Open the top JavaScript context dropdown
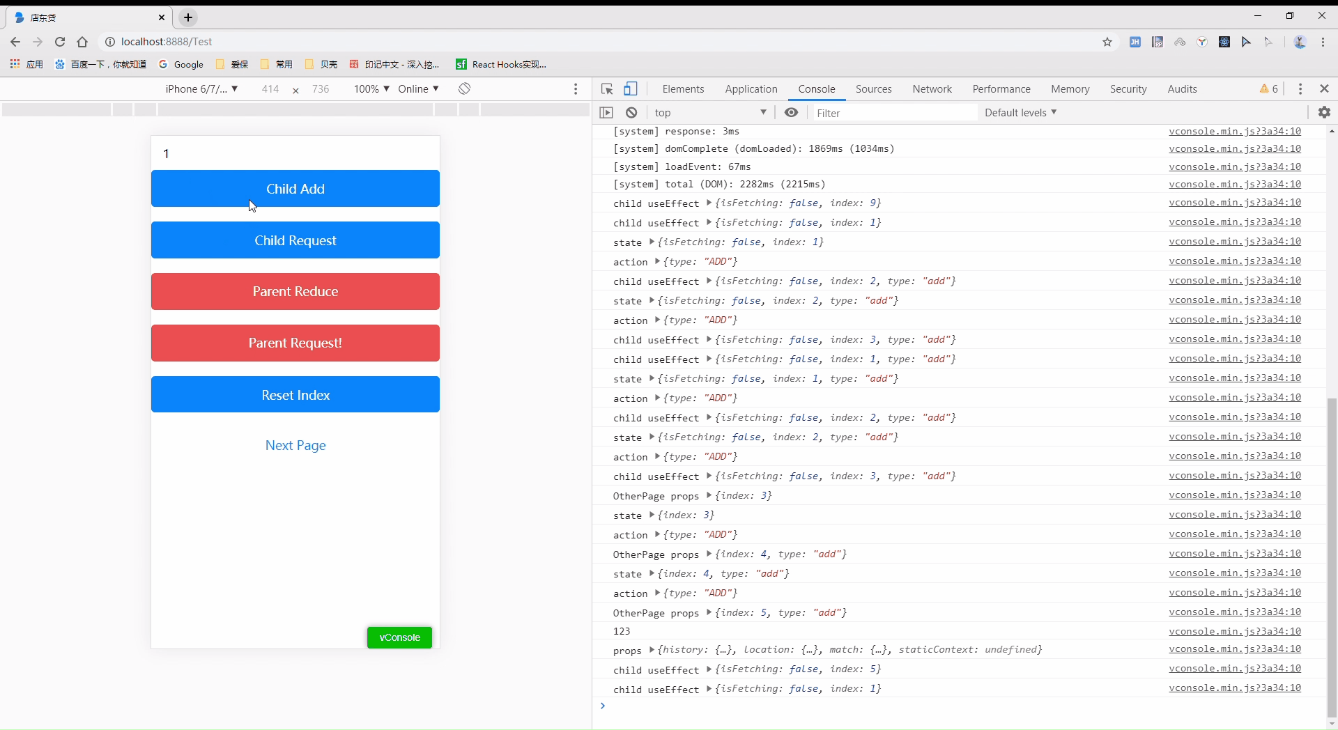This screenshot has width=1338, height=730. (709, 113)
